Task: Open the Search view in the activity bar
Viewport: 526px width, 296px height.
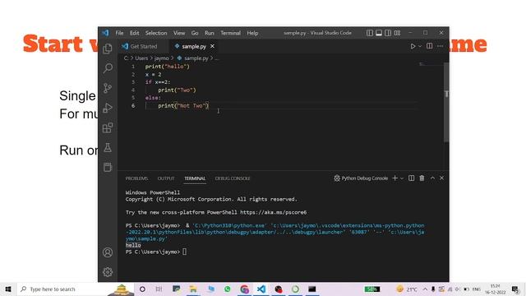Action: tap(108, 68)
